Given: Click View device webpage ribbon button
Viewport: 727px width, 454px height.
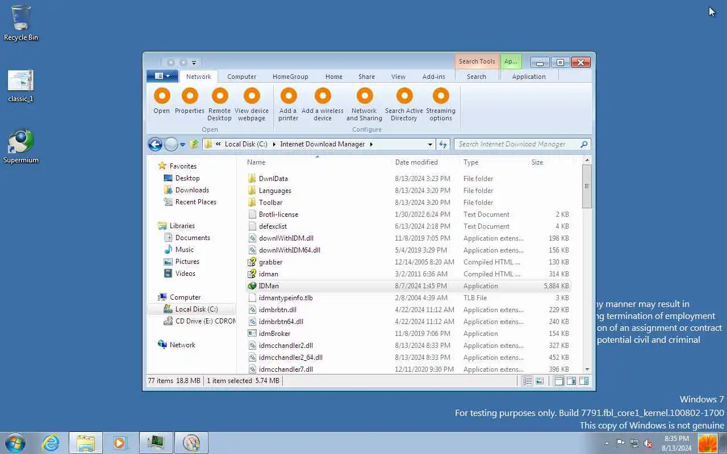Looking at the screenshot, I should pos(252,103).
